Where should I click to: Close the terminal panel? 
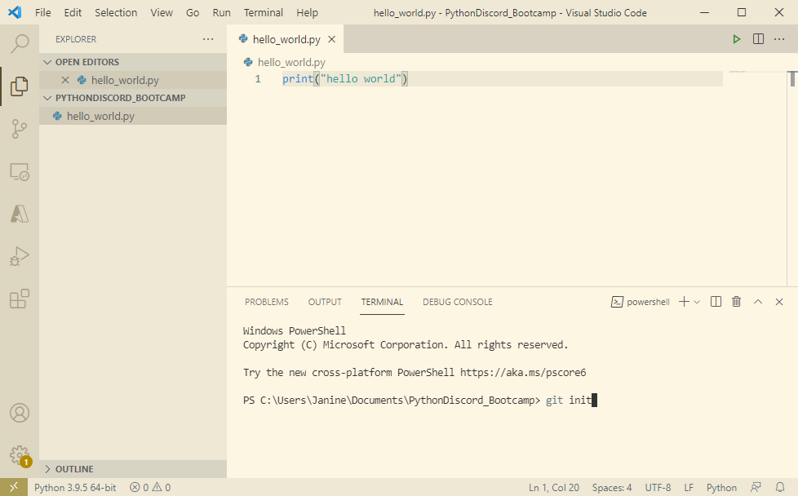click(x=779, y=302)
